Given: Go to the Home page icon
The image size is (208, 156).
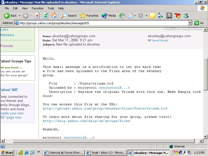Looking at the screenshot, I should (54, 16).
